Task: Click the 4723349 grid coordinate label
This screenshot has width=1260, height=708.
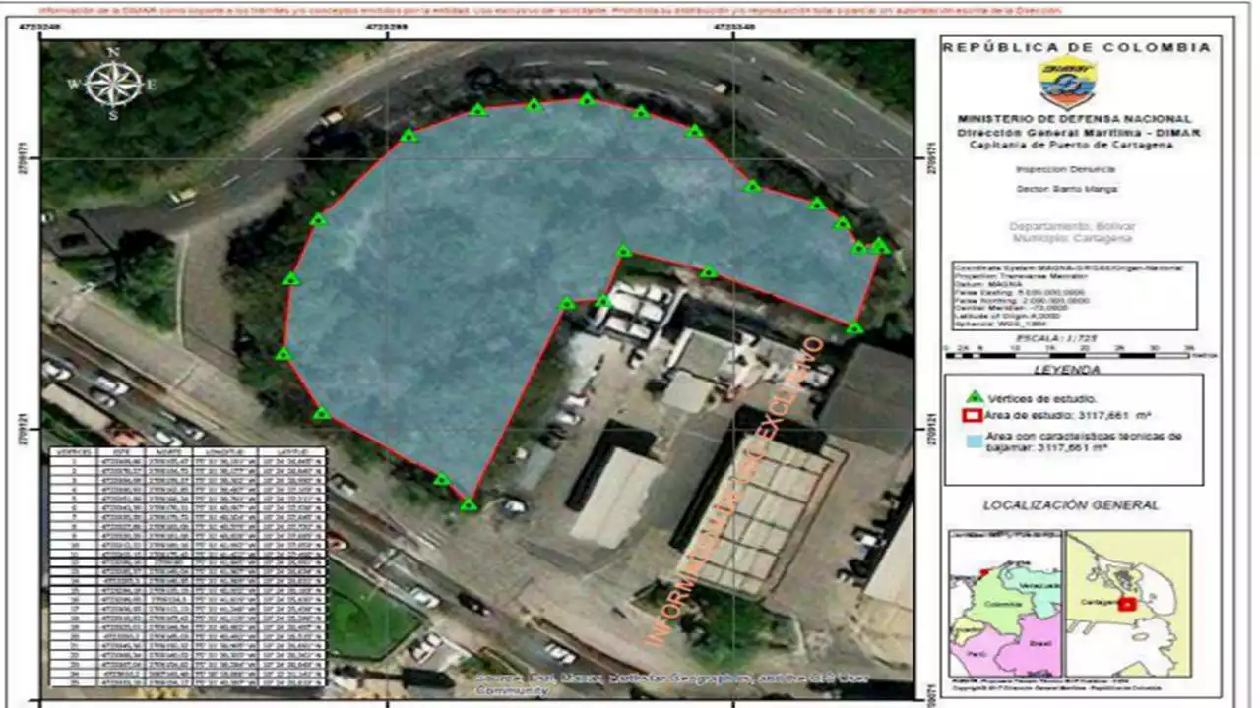Action: [736, 28]
